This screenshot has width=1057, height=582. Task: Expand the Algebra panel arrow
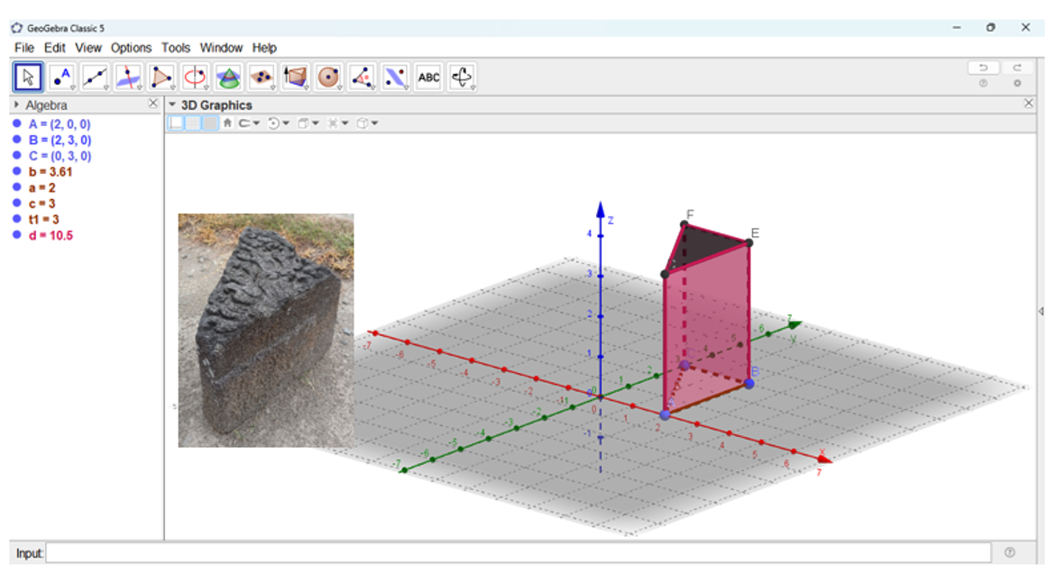[17, 105]
